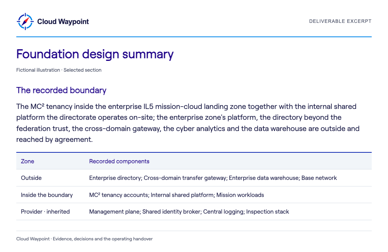Screen dimensions: 388x252
Task: Click the "Recorded components" column header
Action: (119, 161)
